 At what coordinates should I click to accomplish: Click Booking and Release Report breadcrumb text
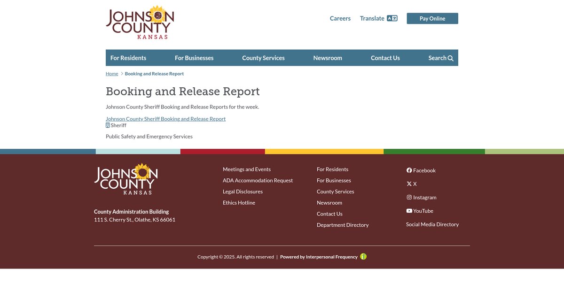[154, 74]
